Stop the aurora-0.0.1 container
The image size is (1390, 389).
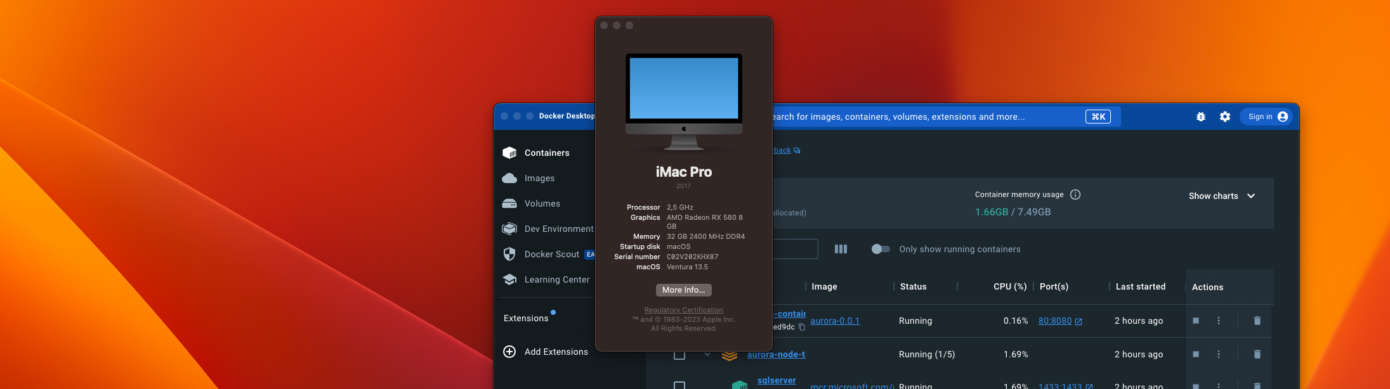(1196, 321)
